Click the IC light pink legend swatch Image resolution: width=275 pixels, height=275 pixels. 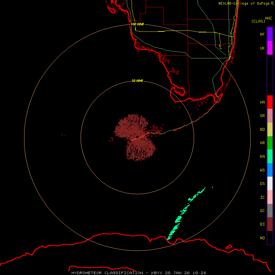(270, 197)
